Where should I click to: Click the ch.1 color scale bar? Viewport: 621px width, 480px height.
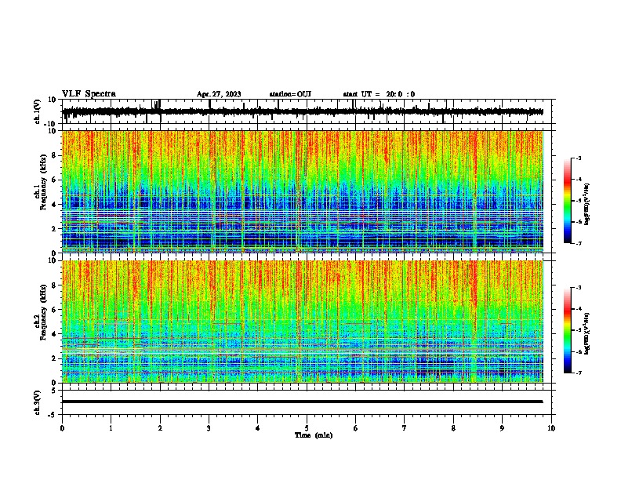pos(567,201)
